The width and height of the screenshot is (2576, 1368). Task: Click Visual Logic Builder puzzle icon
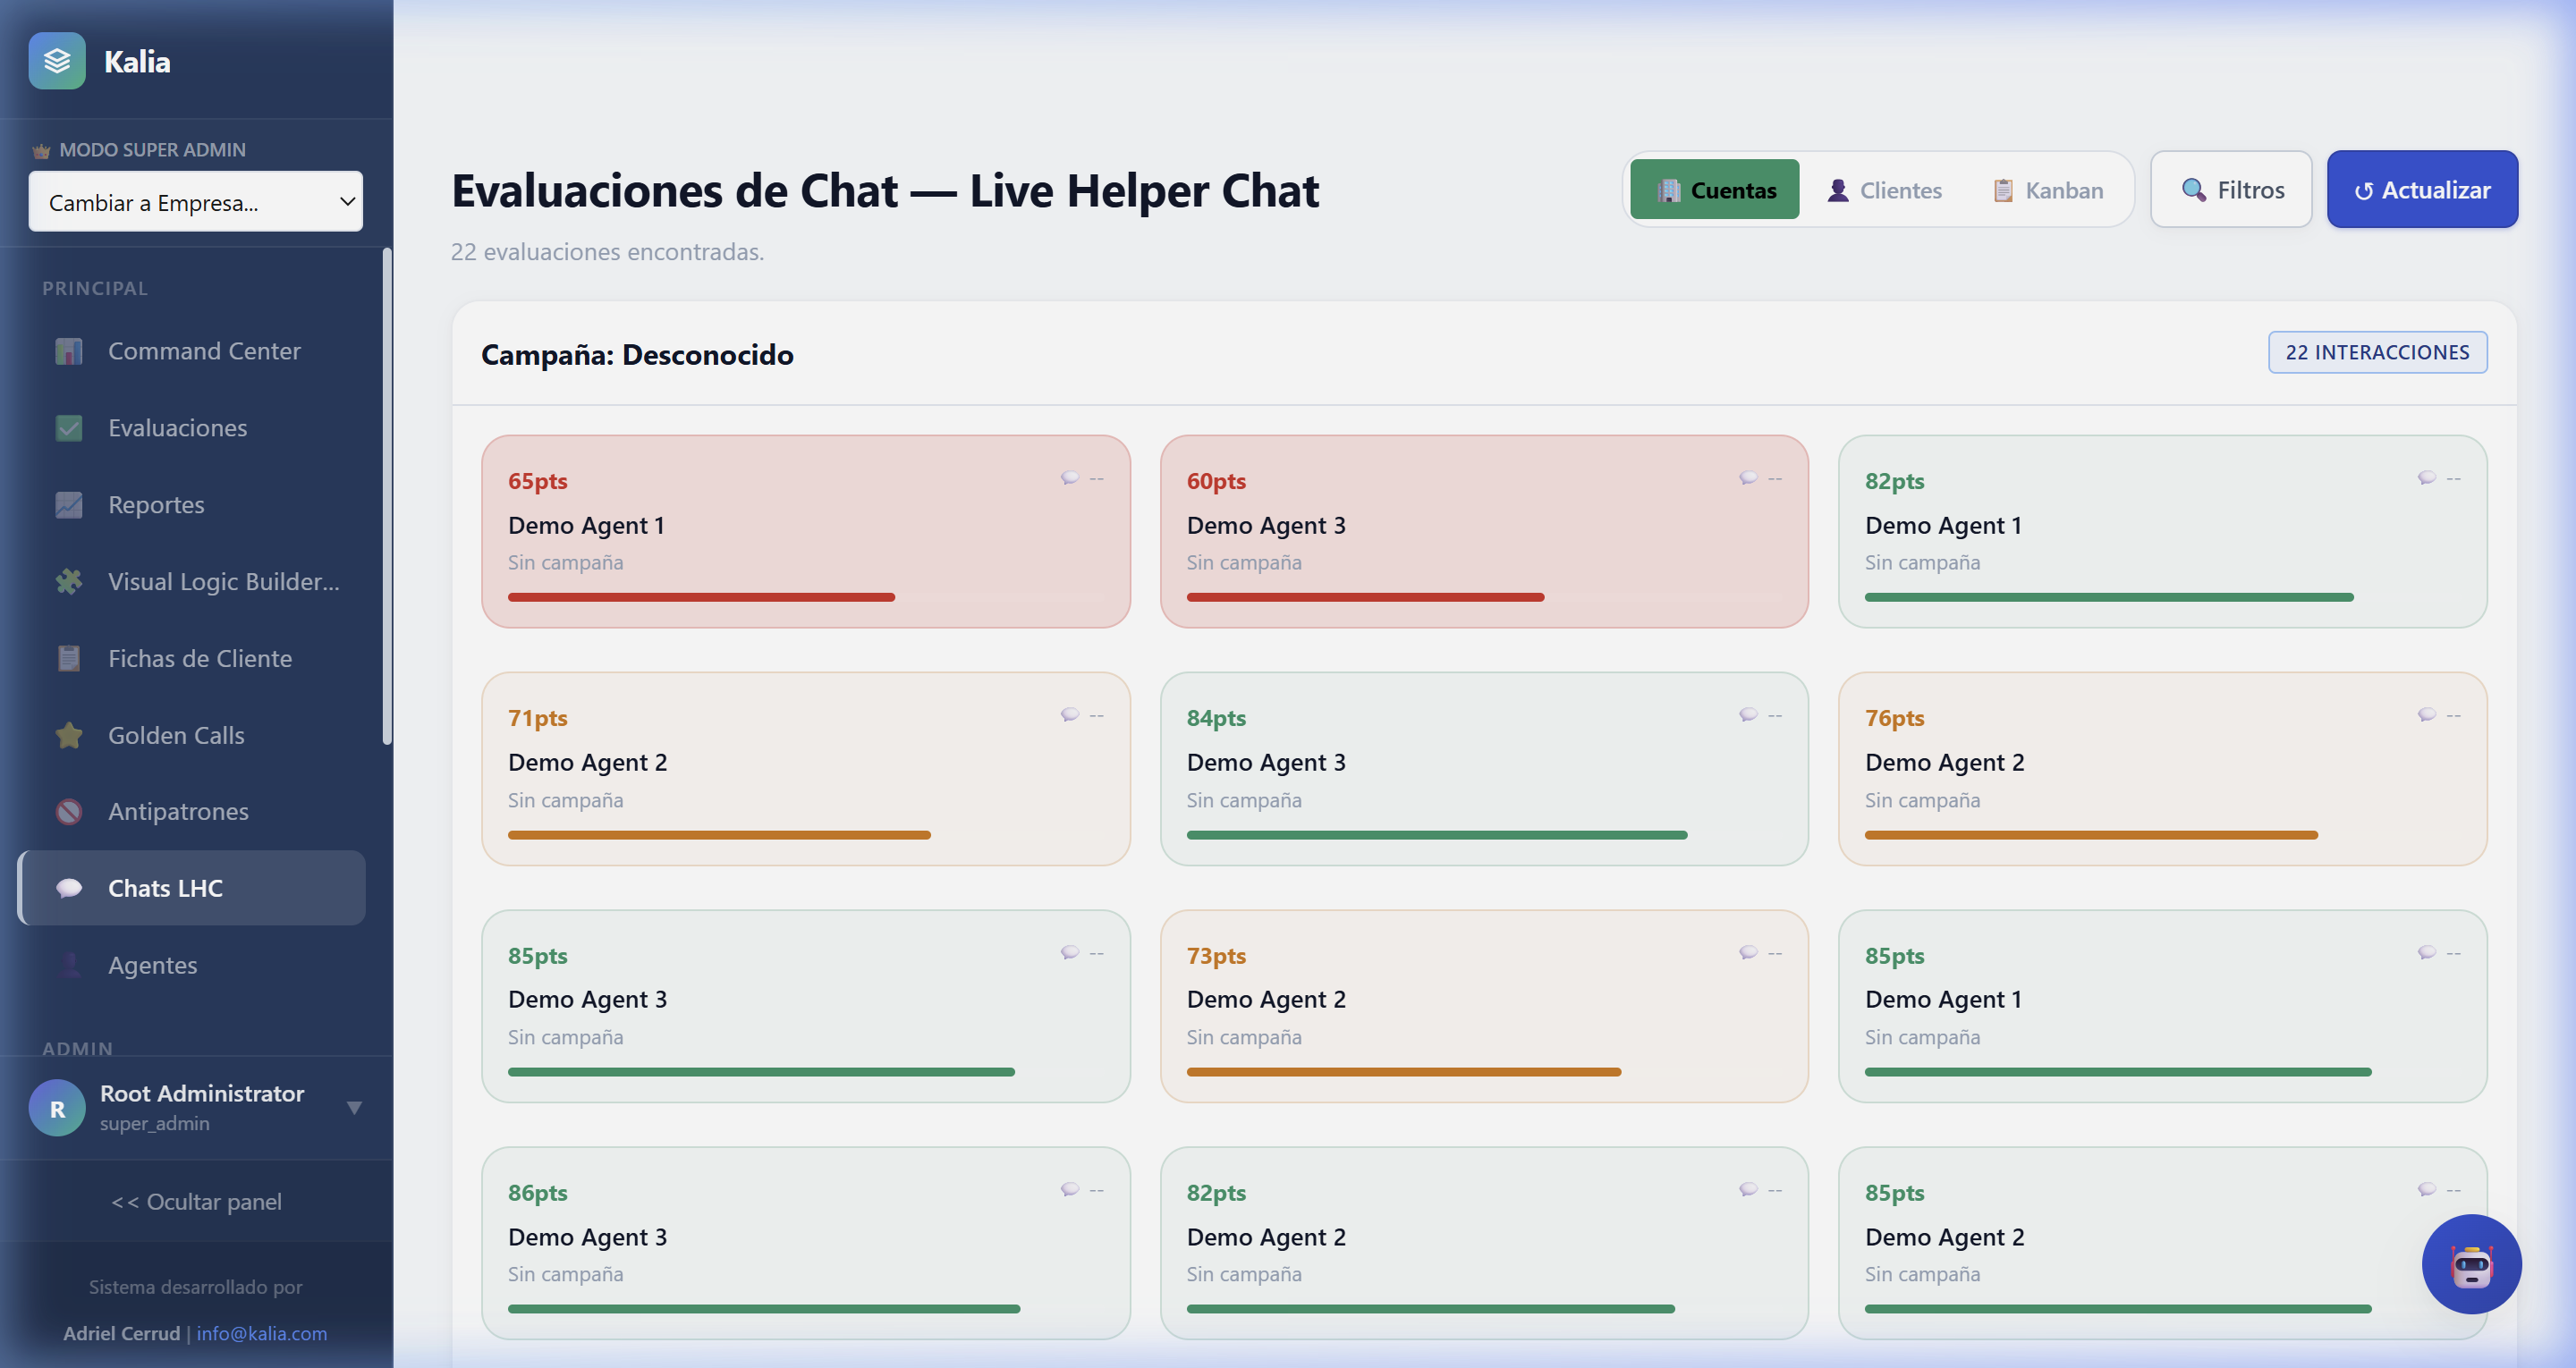[69, 581]
